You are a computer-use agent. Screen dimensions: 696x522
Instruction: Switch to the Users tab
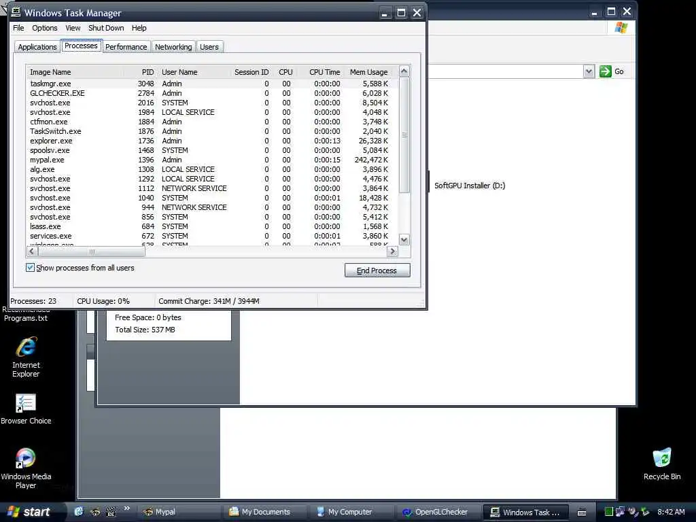[209, 47]
